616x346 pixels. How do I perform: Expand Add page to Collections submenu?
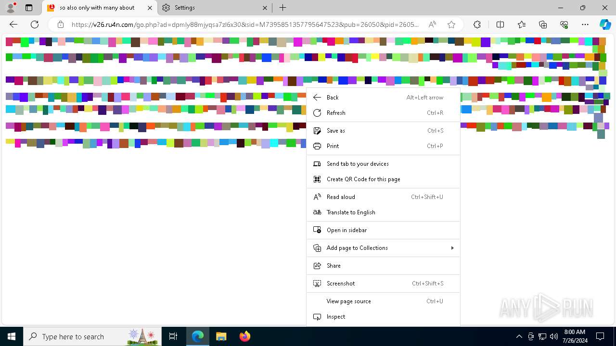point(383,248)
